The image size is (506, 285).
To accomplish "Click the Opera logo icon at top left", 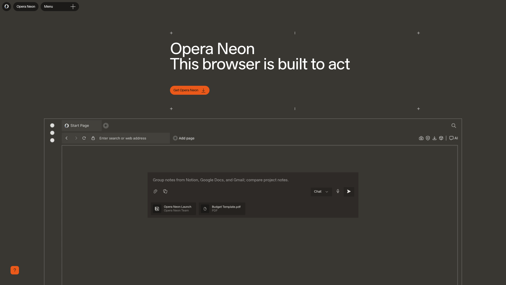I will click(7, 7).
